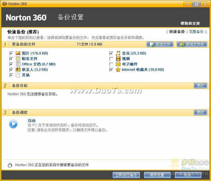Switch to 快速备份 mode tab

coord(177,32)
